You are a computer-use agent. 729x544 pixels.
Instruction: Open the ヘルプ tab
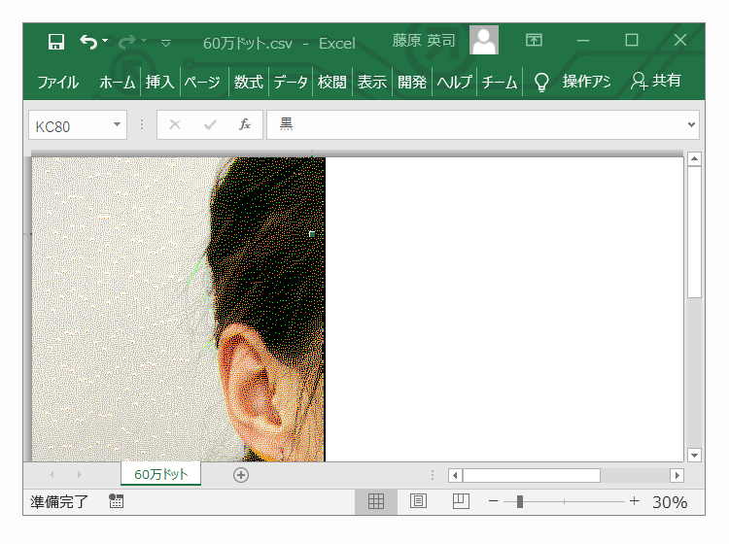[454, 83]
